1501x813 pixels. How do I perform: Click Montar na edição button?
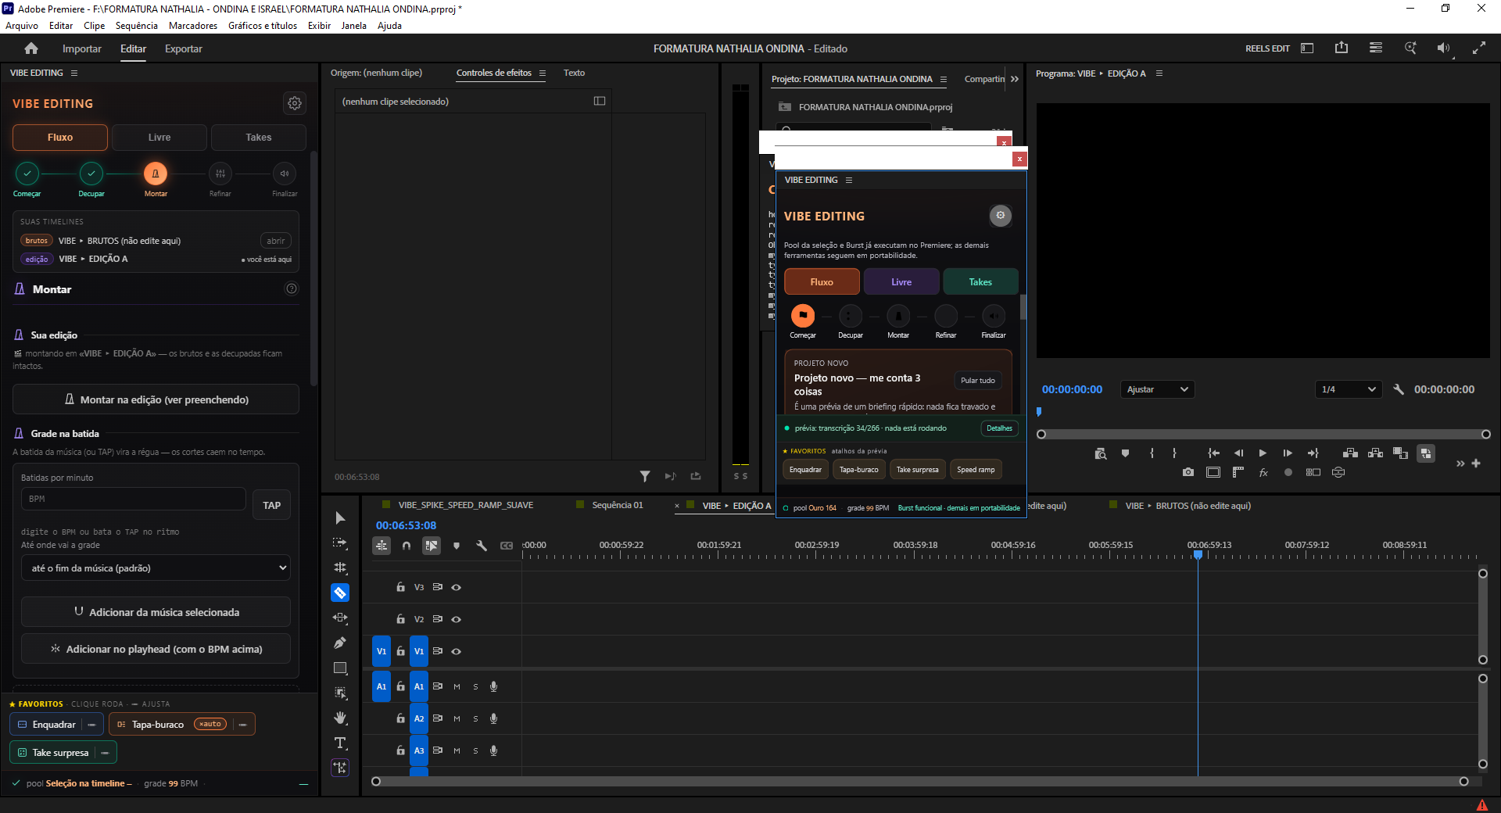click(x=156, y=399)
